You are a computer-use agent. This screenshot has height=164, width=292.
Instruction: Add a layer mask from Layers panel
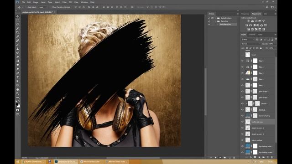[255, 157]
